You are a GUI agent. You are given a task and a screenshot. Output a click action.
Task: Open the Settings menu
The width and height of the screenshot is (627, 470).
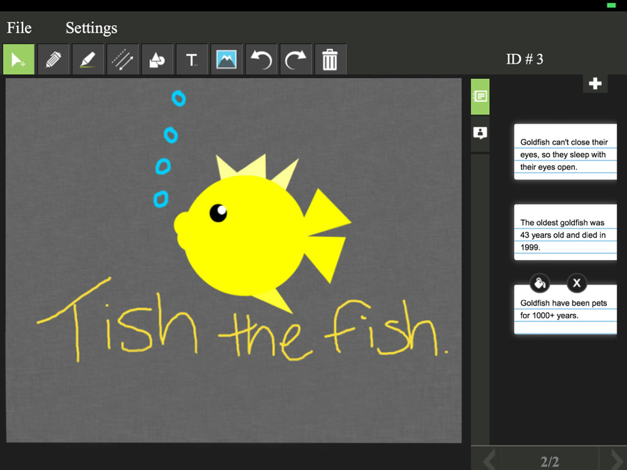point(92,28)
